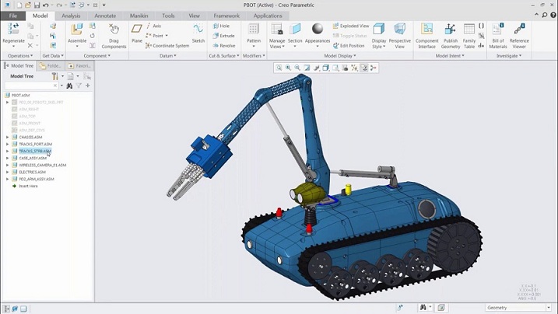Create a datum Plane
This screenshot has height=314, width=558.
(x=137, y=33)
